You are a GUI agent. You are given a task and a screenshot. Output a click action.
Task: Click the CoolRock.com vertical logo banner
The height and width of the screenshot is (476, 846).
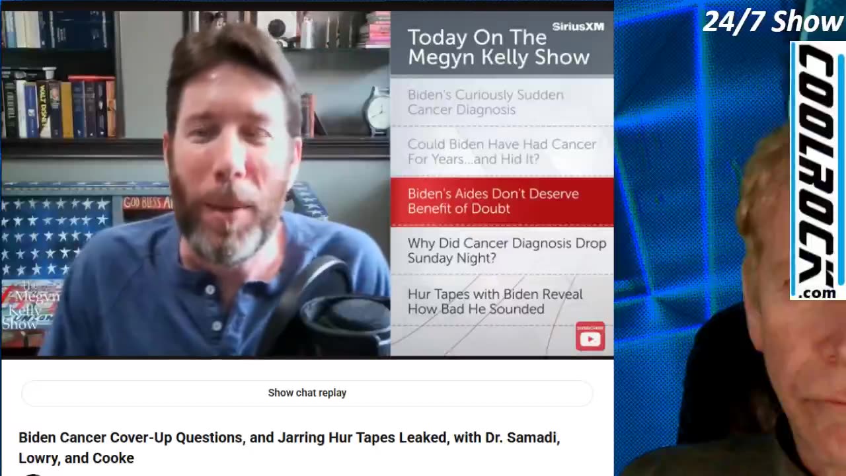pyautogui.click(x=818, y=171)
